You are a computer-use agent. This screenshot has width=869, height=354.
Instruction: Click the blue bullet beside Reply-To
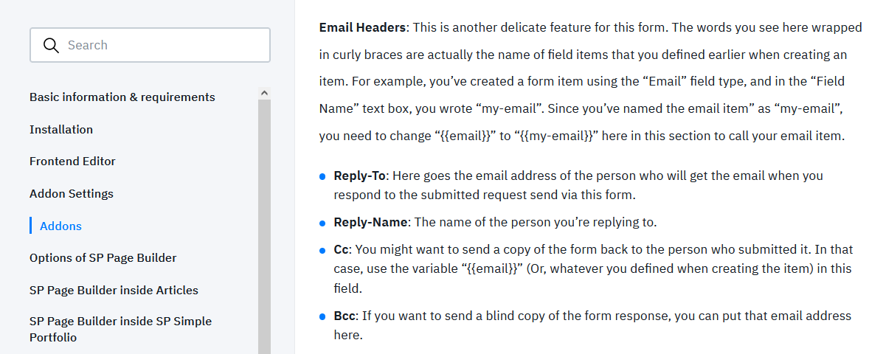(322, 177)
